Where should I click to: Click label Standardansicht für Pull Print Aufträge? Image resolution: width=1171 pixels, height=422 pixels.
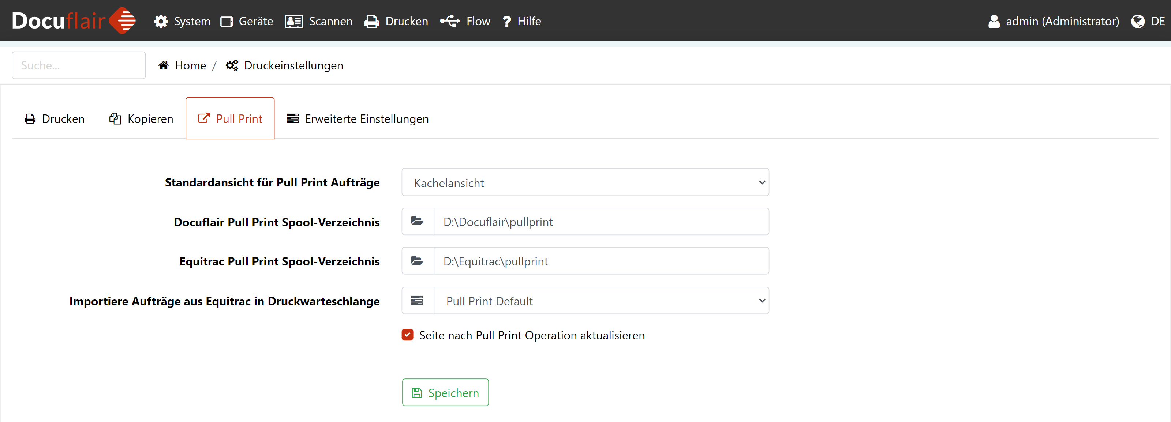(x=272, y=182)
